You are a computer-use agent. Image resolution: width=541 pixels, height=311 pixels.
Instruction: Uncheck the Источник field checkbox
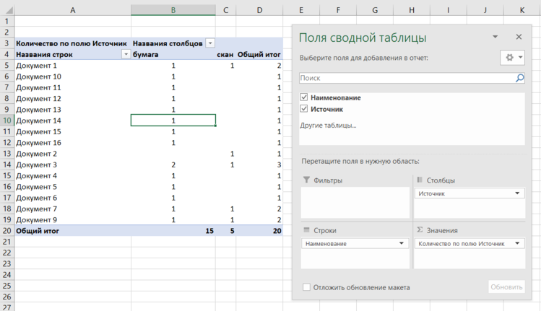304,109
